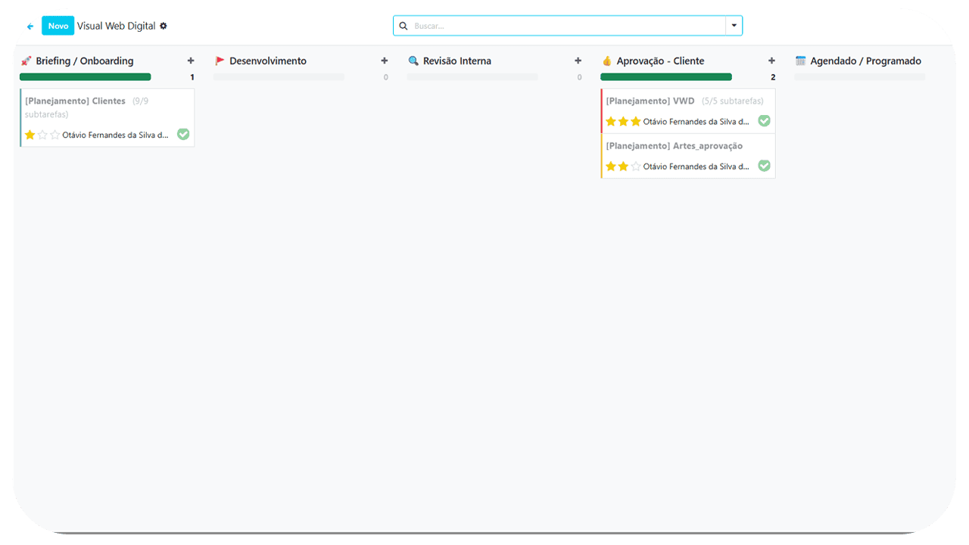Toggle status checkmark on Artes_aprovação card
The height and width of the screenshot is (545, 969).
[x=764, y=166]
